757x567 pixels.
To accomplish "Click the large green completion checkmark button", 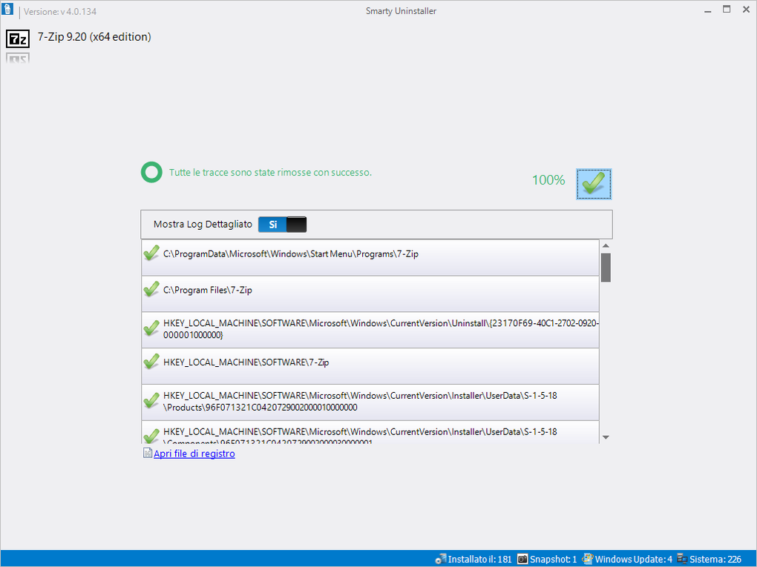I will tap(593, 183).
